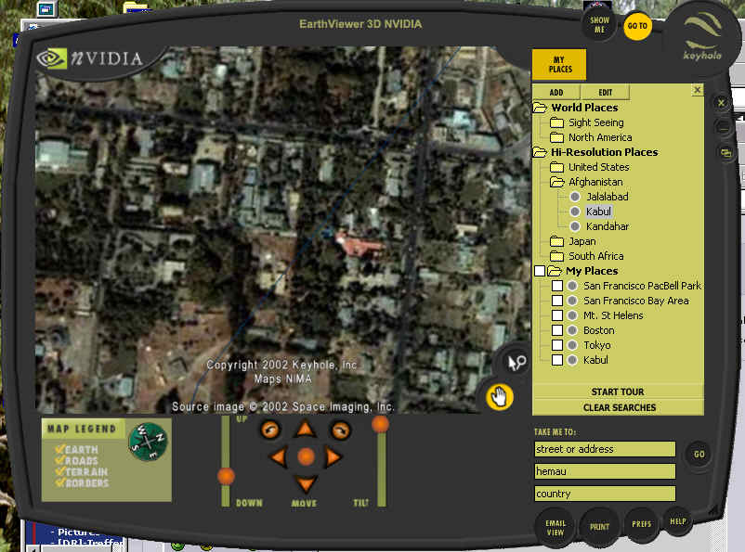
Task: Click the up/down altitude slider handle
Action: [226, 476]
